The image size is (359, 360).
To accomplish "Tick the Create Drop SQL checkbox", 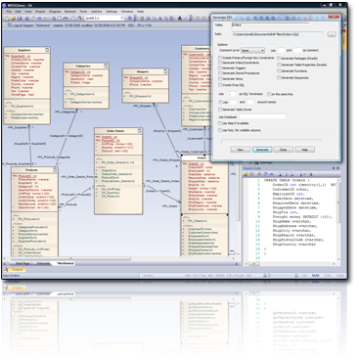I will (220, 85).
